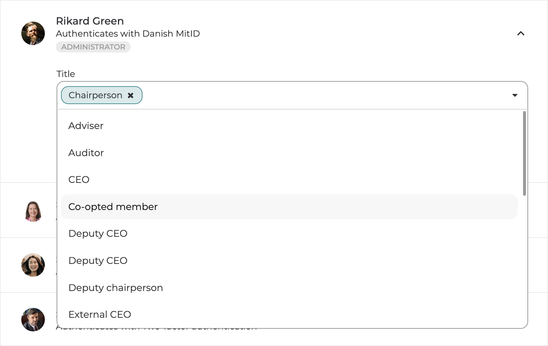Click the Rikard Green name heading
Viewport: 548px width, 346px height.
(90, 21)
